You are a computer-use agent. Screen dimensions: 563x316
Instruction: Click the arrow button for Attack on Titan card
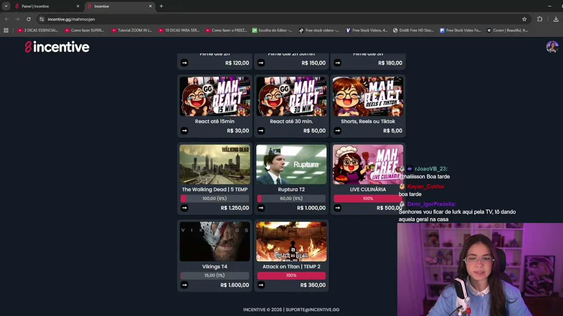[x=261, y=285]
